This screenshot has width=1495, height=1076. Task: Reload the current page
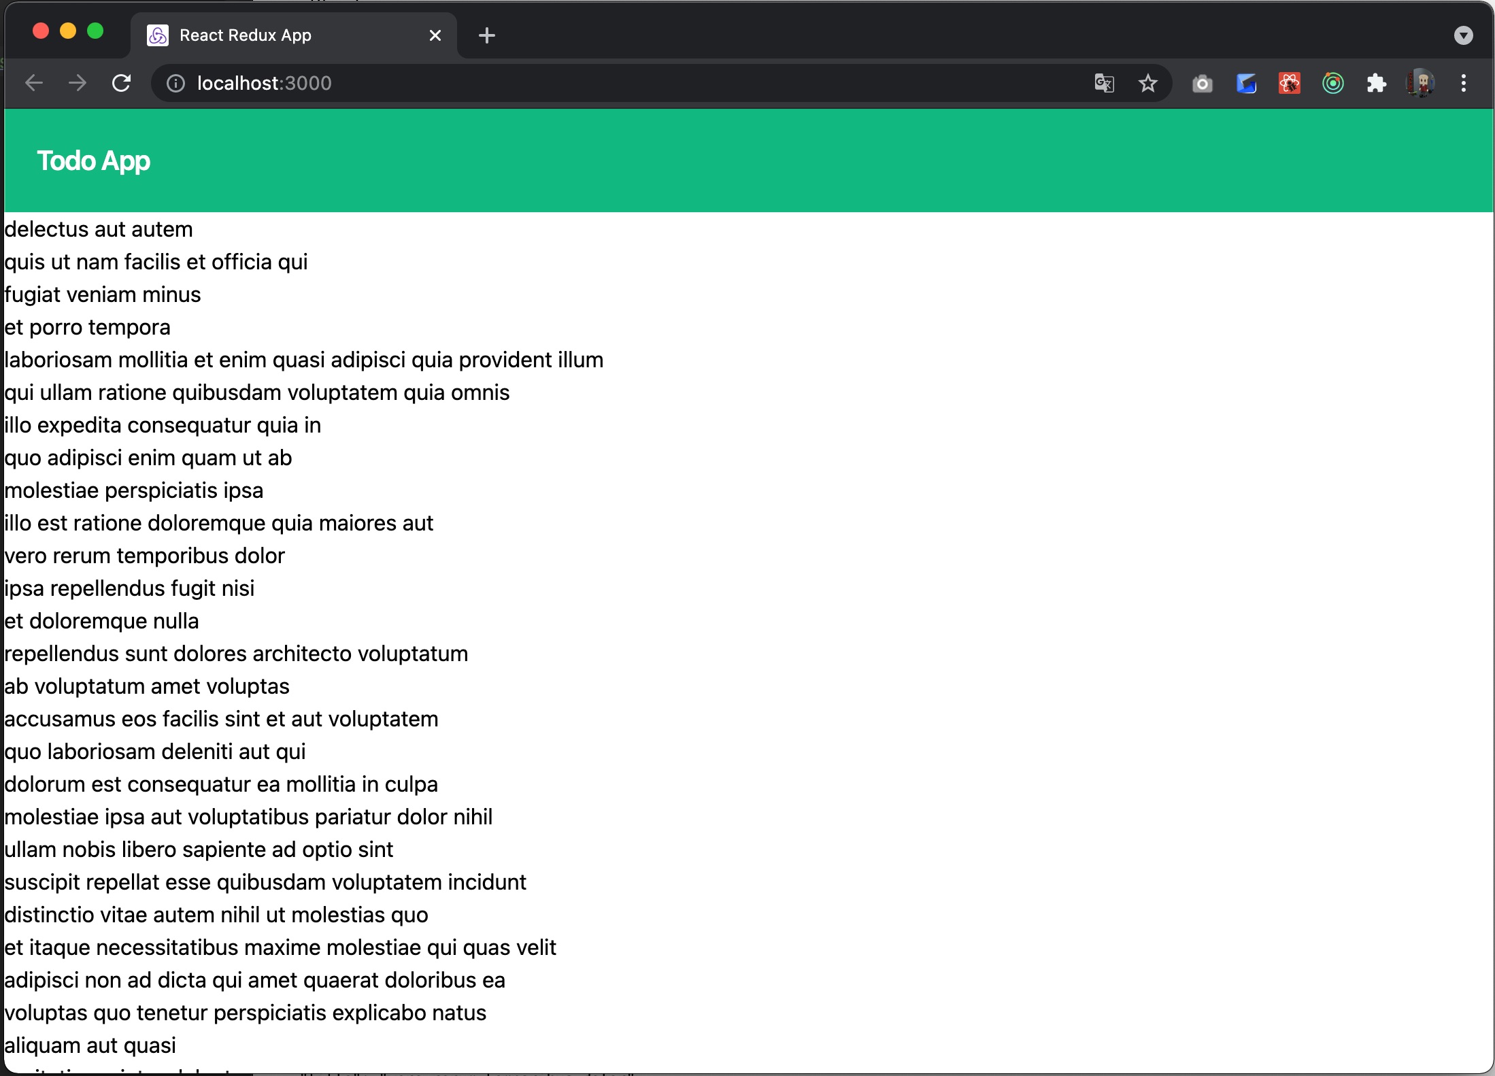[121, 83]
